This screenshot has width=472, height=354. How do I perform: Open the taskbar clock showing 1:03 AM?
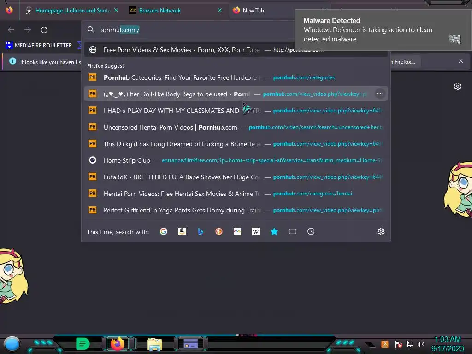pyautogui.click(x=447, y=344)
